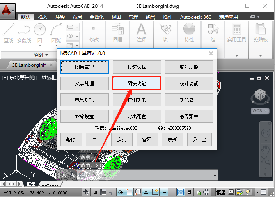Click the coordinates readout in the status bar
275x197 pixels.
point(35,193)
